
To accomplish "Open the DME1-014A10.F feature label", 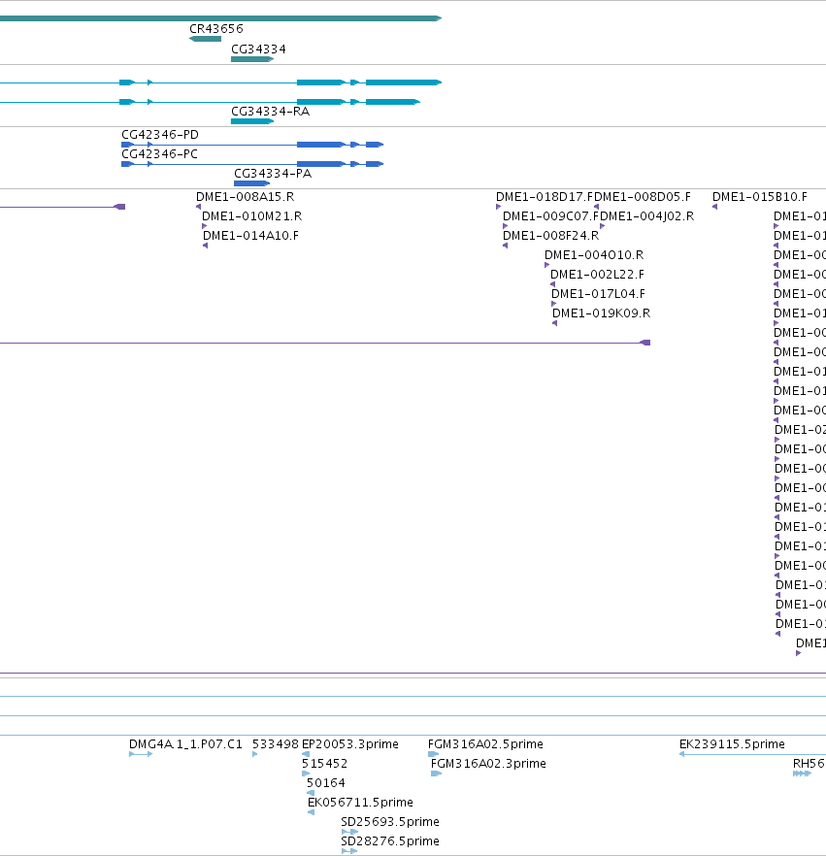I will point(250,236).
